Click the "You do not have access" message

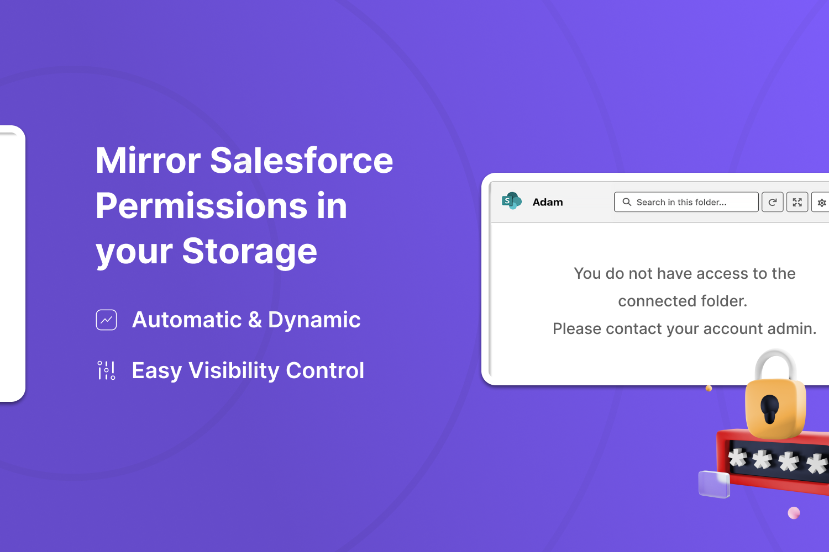(x=684, y=287)
